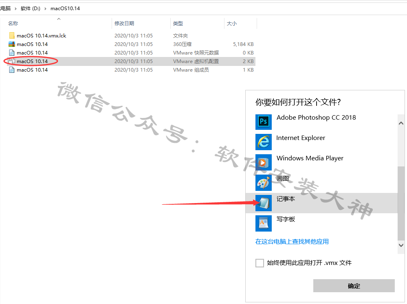
Task: Click scrollbar down arrow in app list
Action: click(401, 245)
